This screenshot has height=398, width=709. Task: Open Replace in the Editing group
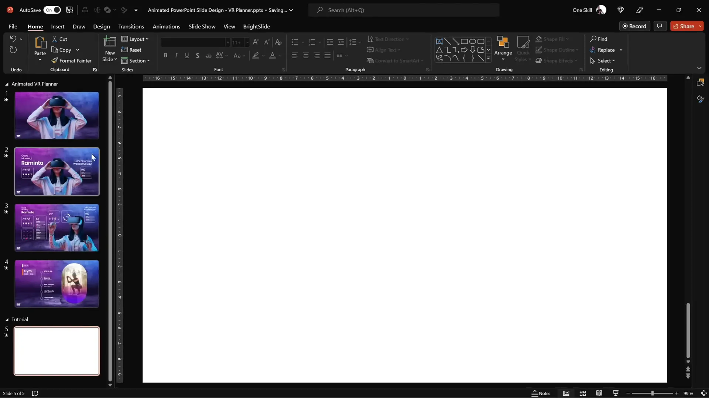coord(607,50)
